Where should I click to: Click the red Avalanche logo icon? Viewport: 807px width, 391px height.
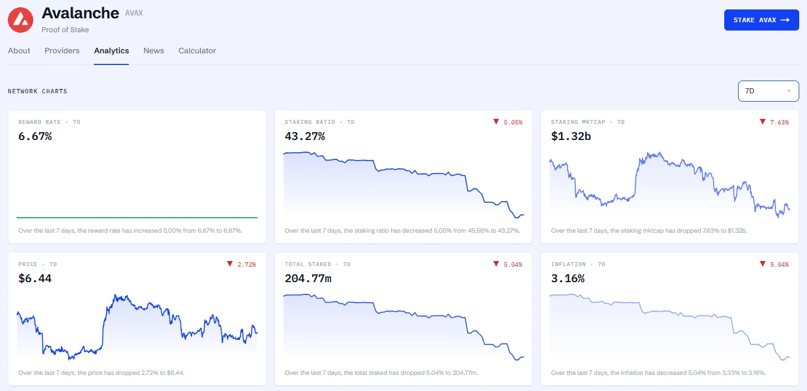click(x=21, y=19)
